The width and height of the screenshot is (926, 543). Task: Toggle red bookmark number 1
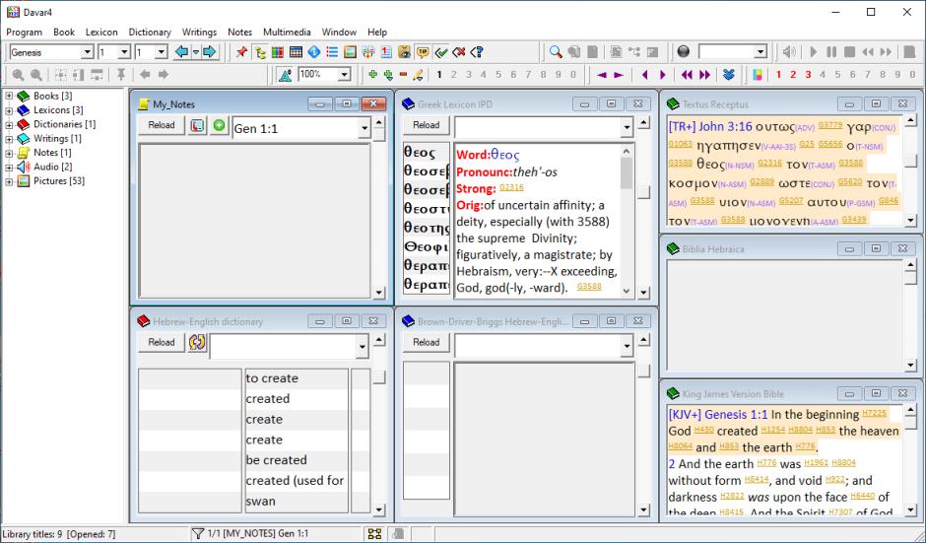pos(778,75)
